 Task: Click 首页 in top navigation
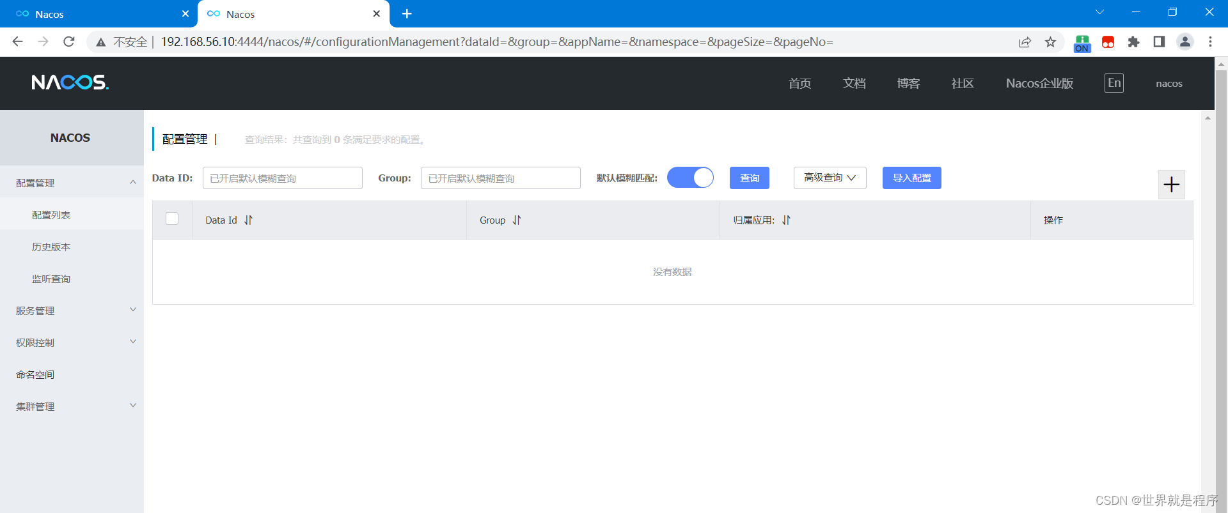pyautogui.click(x=799, y=83)
